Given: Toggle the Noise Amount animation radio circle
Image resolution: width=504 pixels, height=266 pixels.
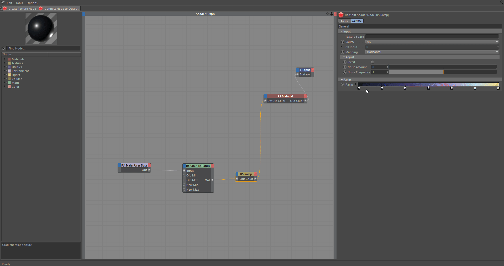Looking at the screenshot, I should 345,67.
